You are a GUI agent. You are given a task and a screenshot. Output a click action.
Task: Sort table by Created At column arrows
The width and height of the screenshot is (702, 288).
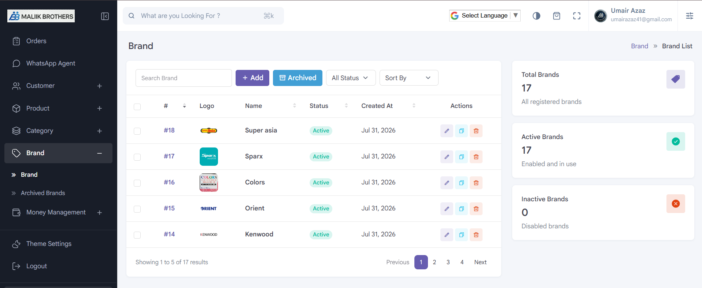tap(414, 106)
